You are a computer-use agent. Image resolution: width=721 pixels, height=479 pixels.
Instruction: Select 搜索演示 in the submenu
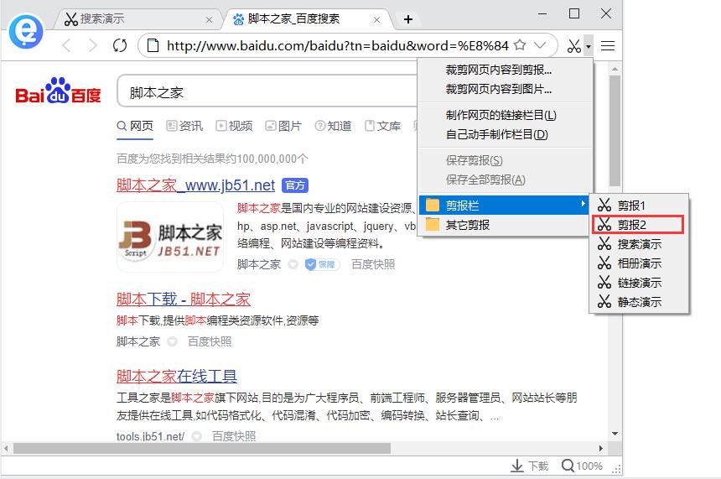pos(639,244)
